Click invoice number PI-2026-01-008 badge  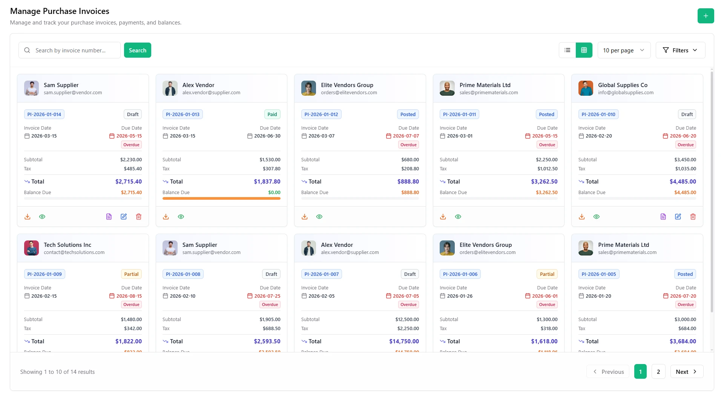[183, 274]
